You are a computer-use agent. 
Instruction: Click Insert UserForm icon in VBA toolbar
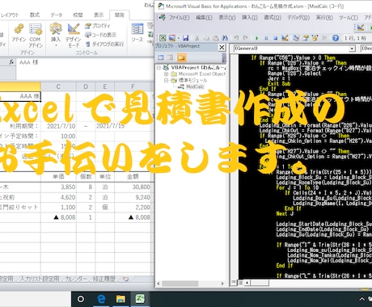pos(172,38)
